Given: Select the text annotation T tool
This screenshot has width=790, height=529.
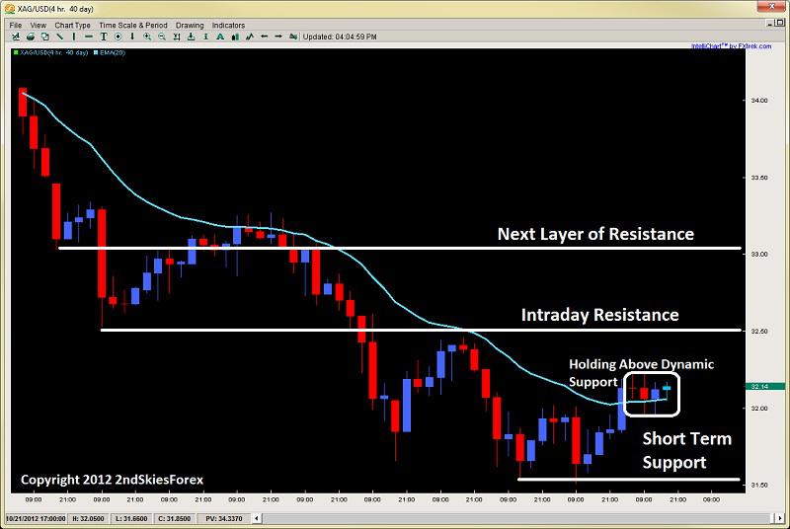Looking at the screenshot, I should tap(104, 37).
